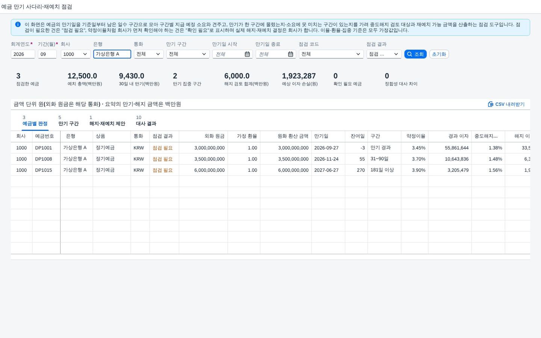The height and width of the screenshot is (338, 541).
Task: Click the 회계연도 input field
Action: coord(23,54)
